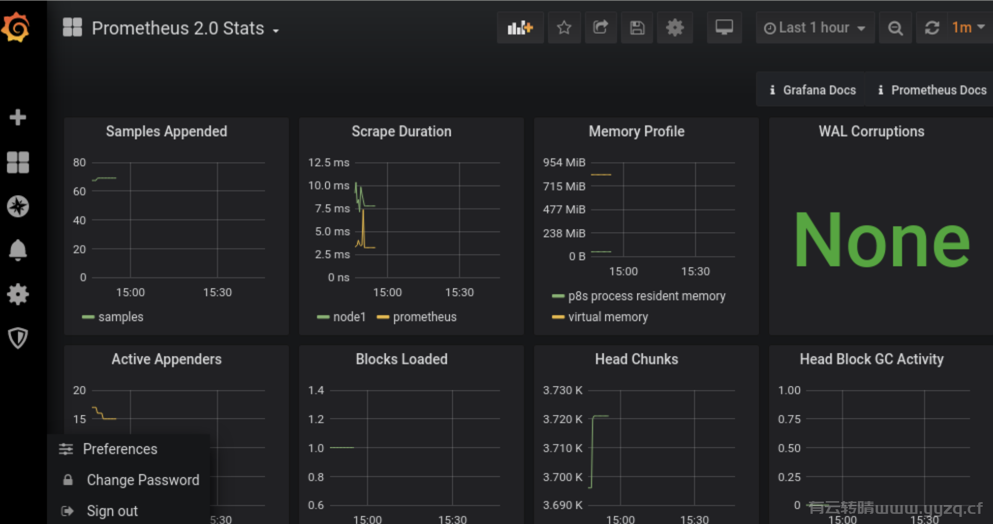Viewport: 993px width, 524px height.
Task: Open the Alerting bell icon
Action: click(x=18, y=250)
